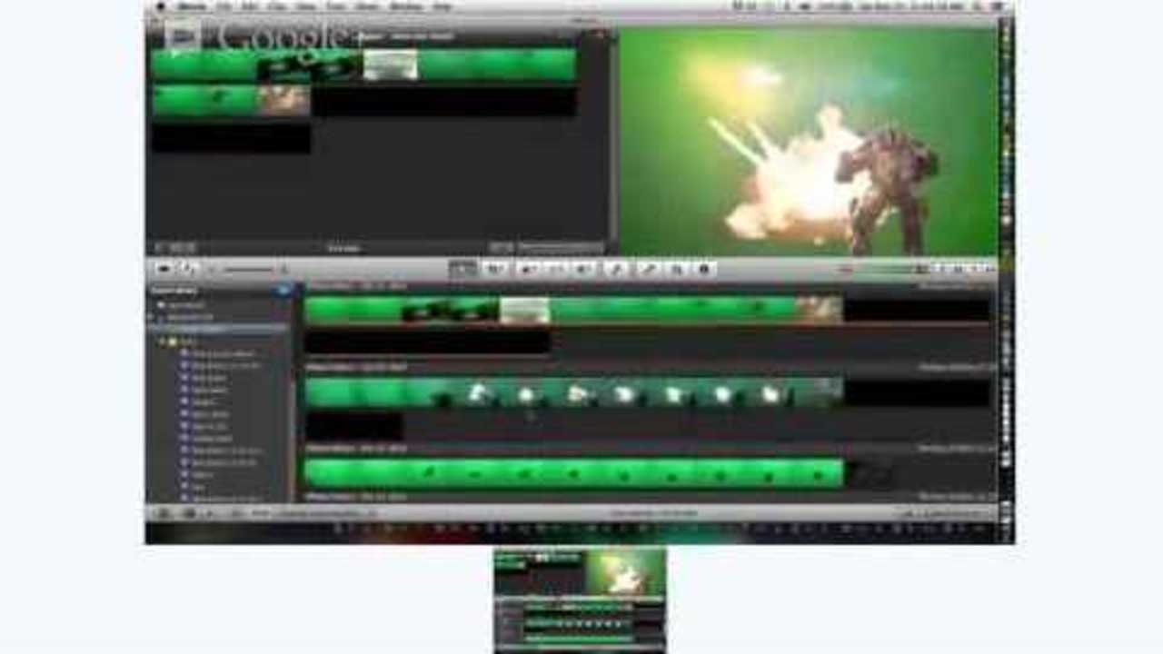1163x654 pixels.
Task: Click the viewer showing the robot explosion
Action: [808, 141]
